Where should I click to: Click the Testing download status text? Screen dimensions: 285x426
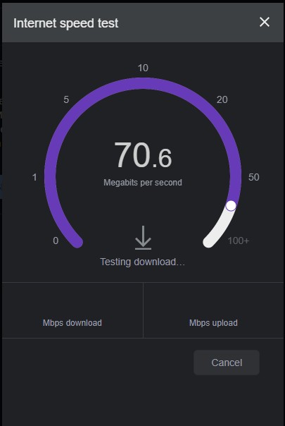point(142,262)
